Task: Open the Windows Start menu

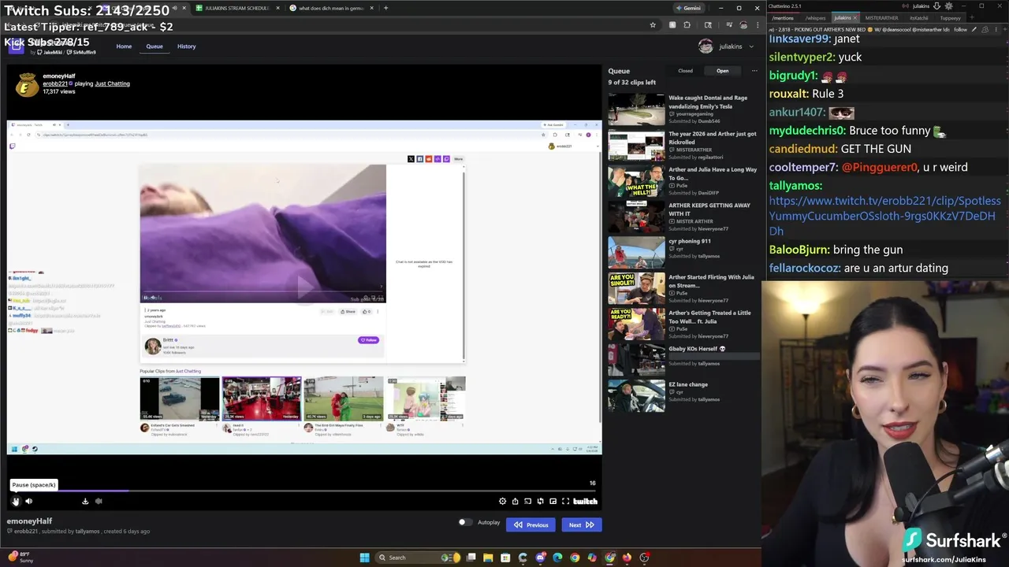Action: point(364,558)
